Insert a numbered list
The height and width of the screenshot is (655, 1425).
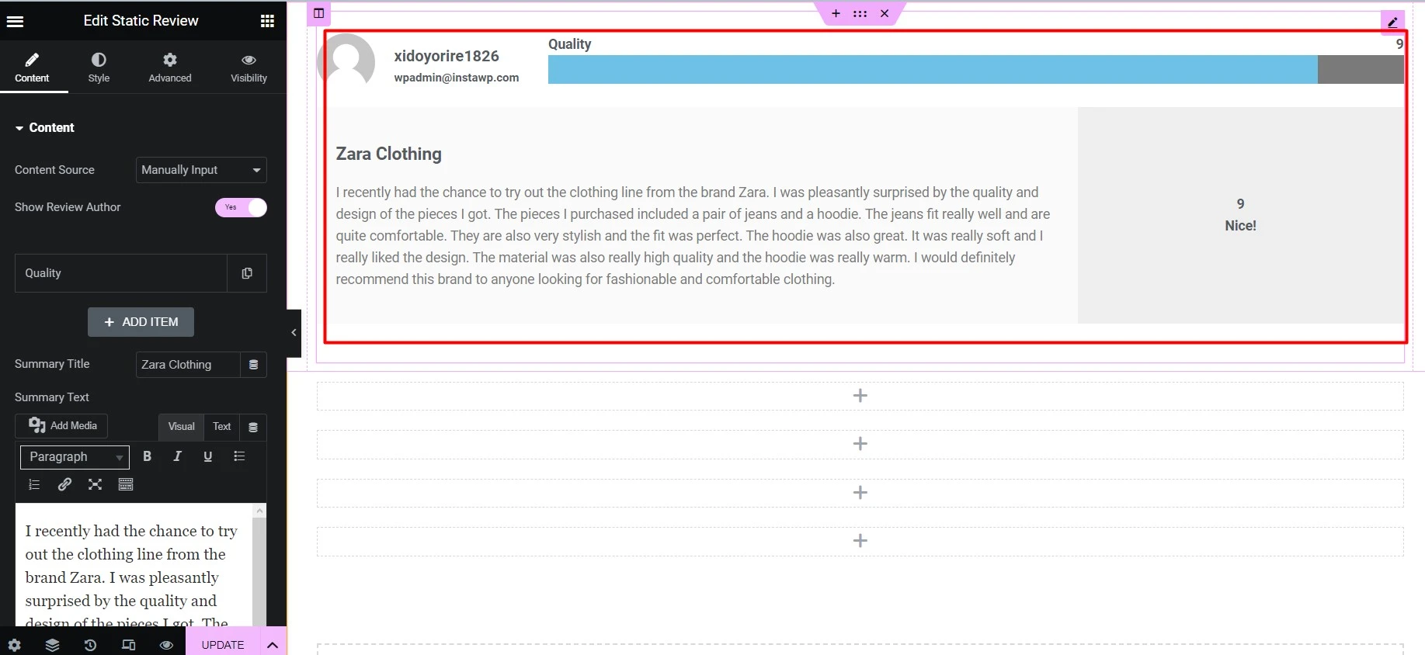34,484
